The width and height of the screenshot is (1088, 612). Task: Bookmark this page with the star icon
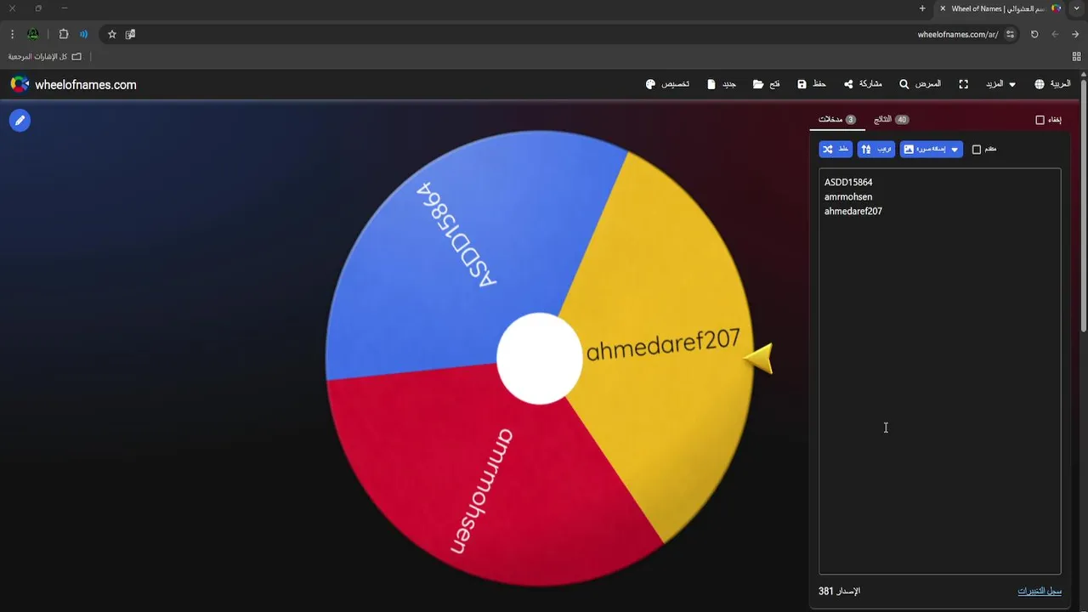(x=111, y=34)
